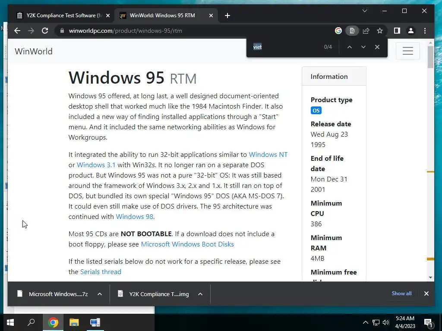Expand options for Y2K Compliance img download
The height and width of the screenshot is (331, 442).
tap(200, 294)
